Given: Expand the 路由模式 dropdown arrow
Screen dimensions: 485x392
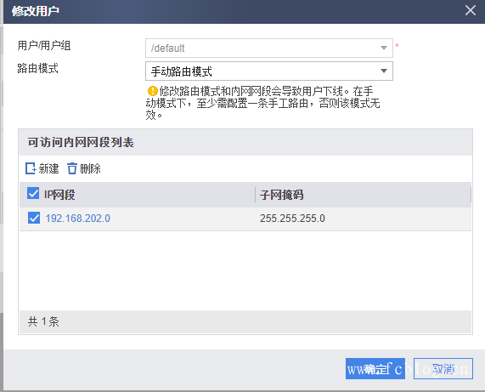Looking at the screenshot, I should tap(384, 71).
